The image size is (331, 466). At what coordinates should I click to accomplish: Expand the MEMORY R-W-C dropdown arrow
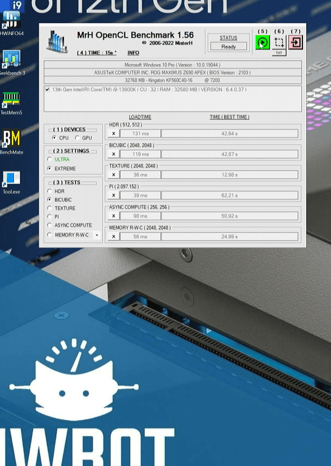(97, 235)
